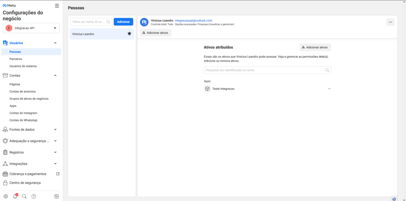
Task: Click the blue Adicionar button
Action: (123, 22)
